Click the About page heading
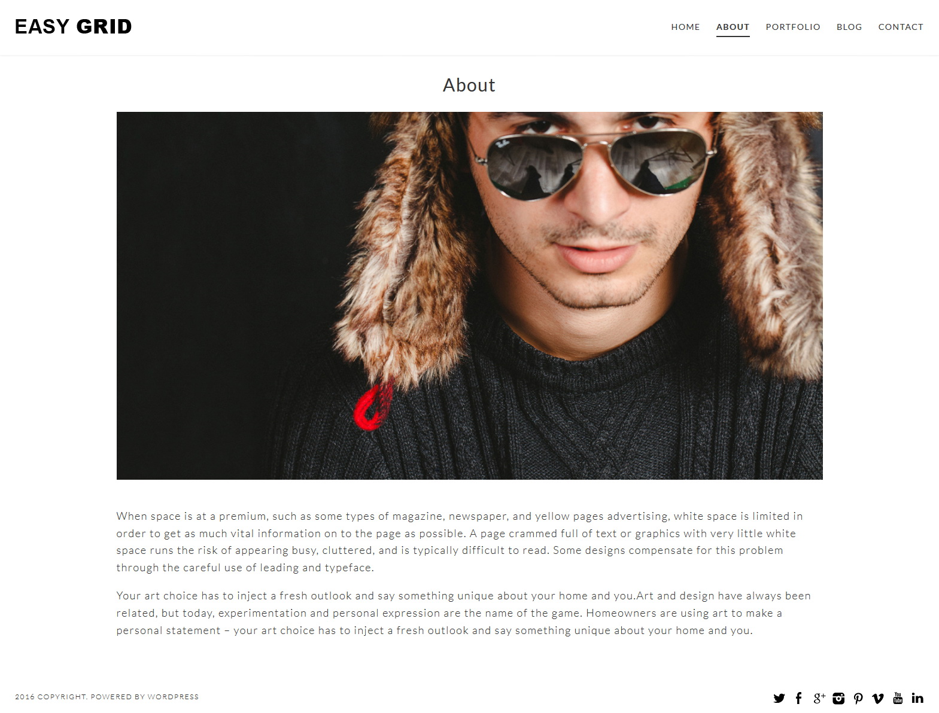The image size is (939, 713). 469,85
